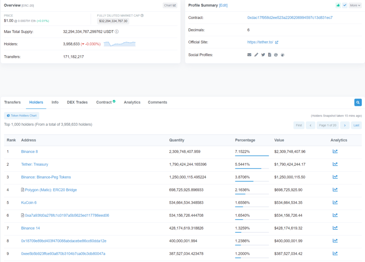
Task: Open the Tether: Treasury address link
Action: (35, 164)
